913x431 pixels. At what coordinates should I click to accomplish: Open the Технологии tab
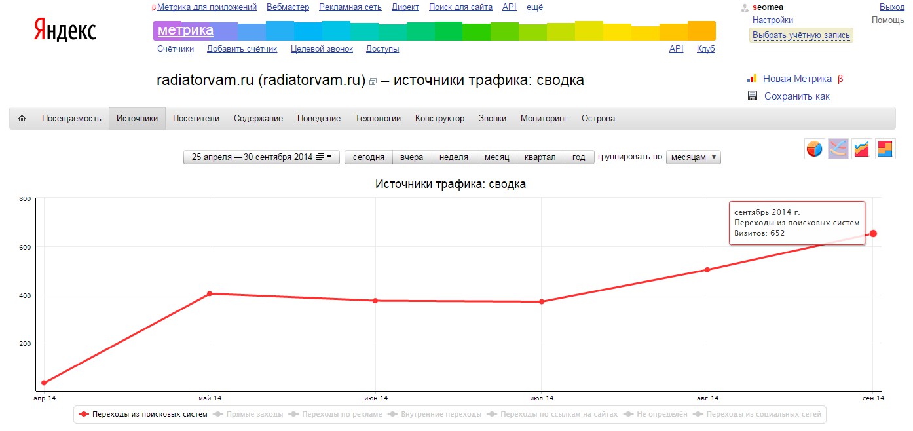coord(378,119)
